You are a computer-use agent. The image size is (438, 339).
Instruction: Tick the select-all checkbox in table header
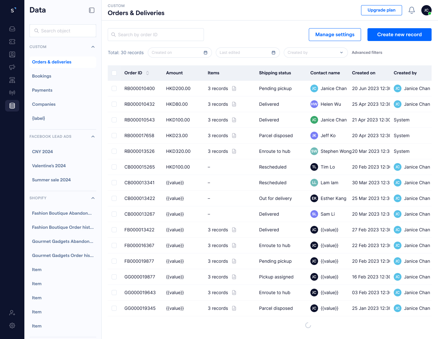pos(114,73)
